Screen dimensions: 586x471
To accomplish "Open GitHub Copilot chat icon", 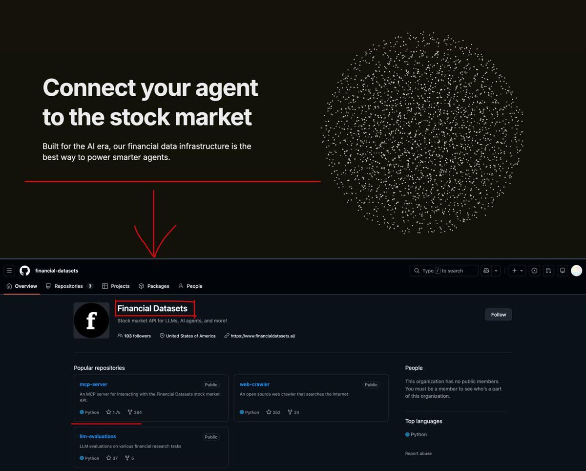I will click(x=486, y=271).
